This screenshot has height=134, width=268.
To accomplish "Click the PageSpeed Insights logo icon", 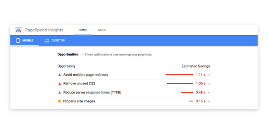I will pyautogui.click(x=18, y=30).
